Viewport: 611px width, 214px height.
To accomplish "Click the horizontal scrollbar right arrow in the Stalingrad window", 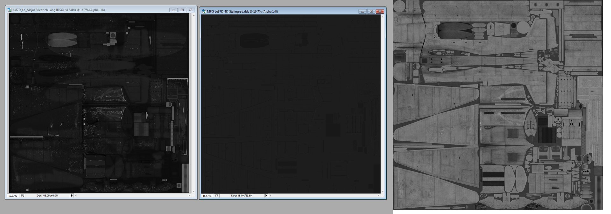I will 378,196.
